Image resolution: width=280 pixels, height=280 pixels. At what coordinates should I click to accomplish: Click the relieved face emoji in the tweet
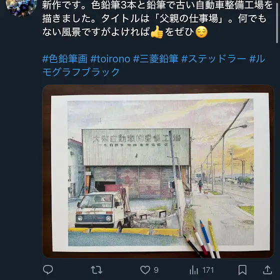pyautogui.click(x=201, y=32)
